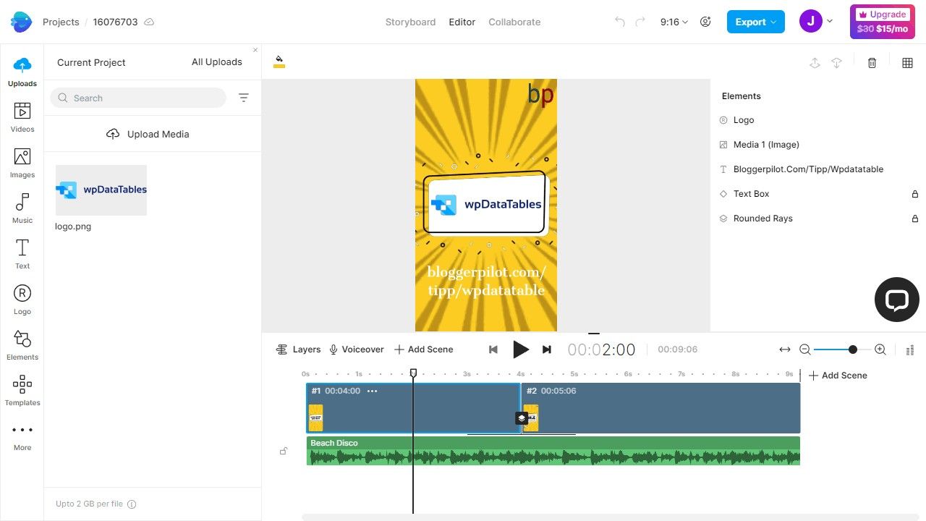Open the live chat bubble
Image resolution: width=926 pixels, height=521 pixels.
point(896,300)
